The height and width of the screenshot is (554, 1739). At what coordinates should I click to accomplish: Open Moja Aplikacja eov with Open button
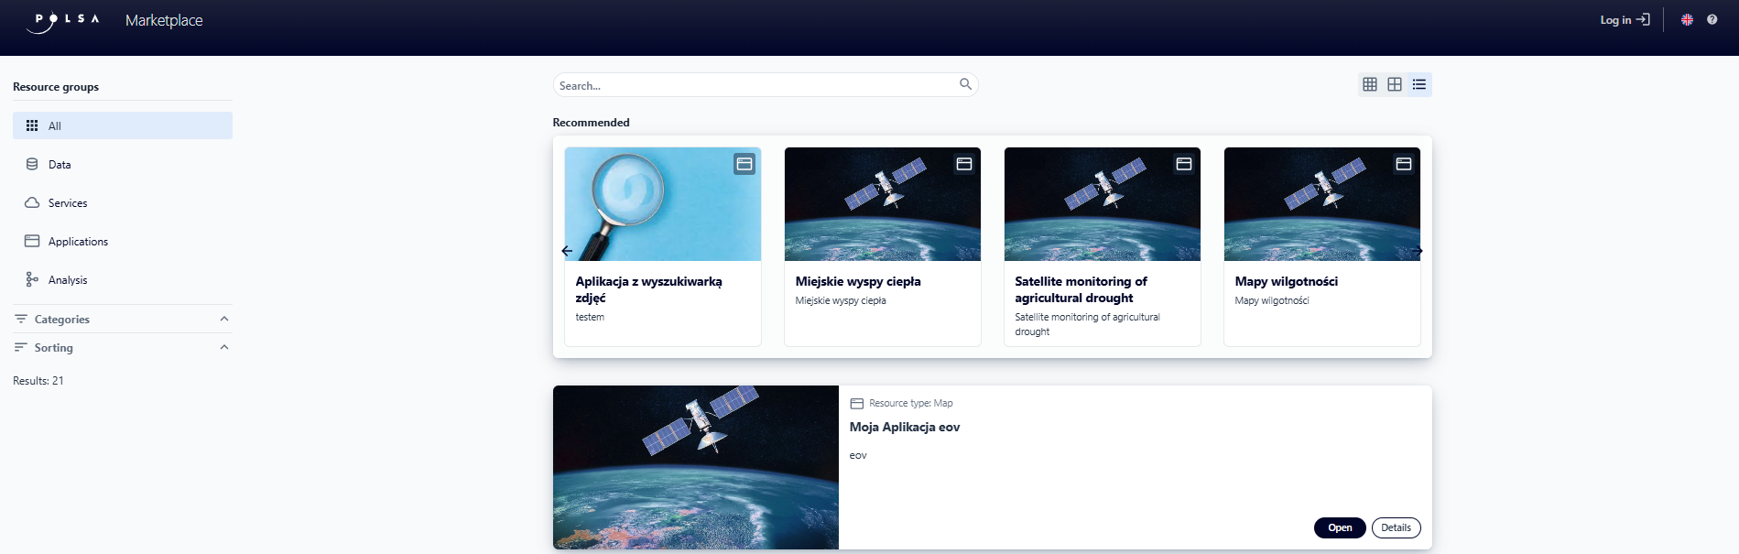(x=1340, y=527)
